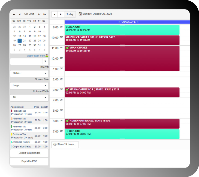This screenshot has height=177, width=199.
Task: Click the Today button
Action: [x=70, y=14]
